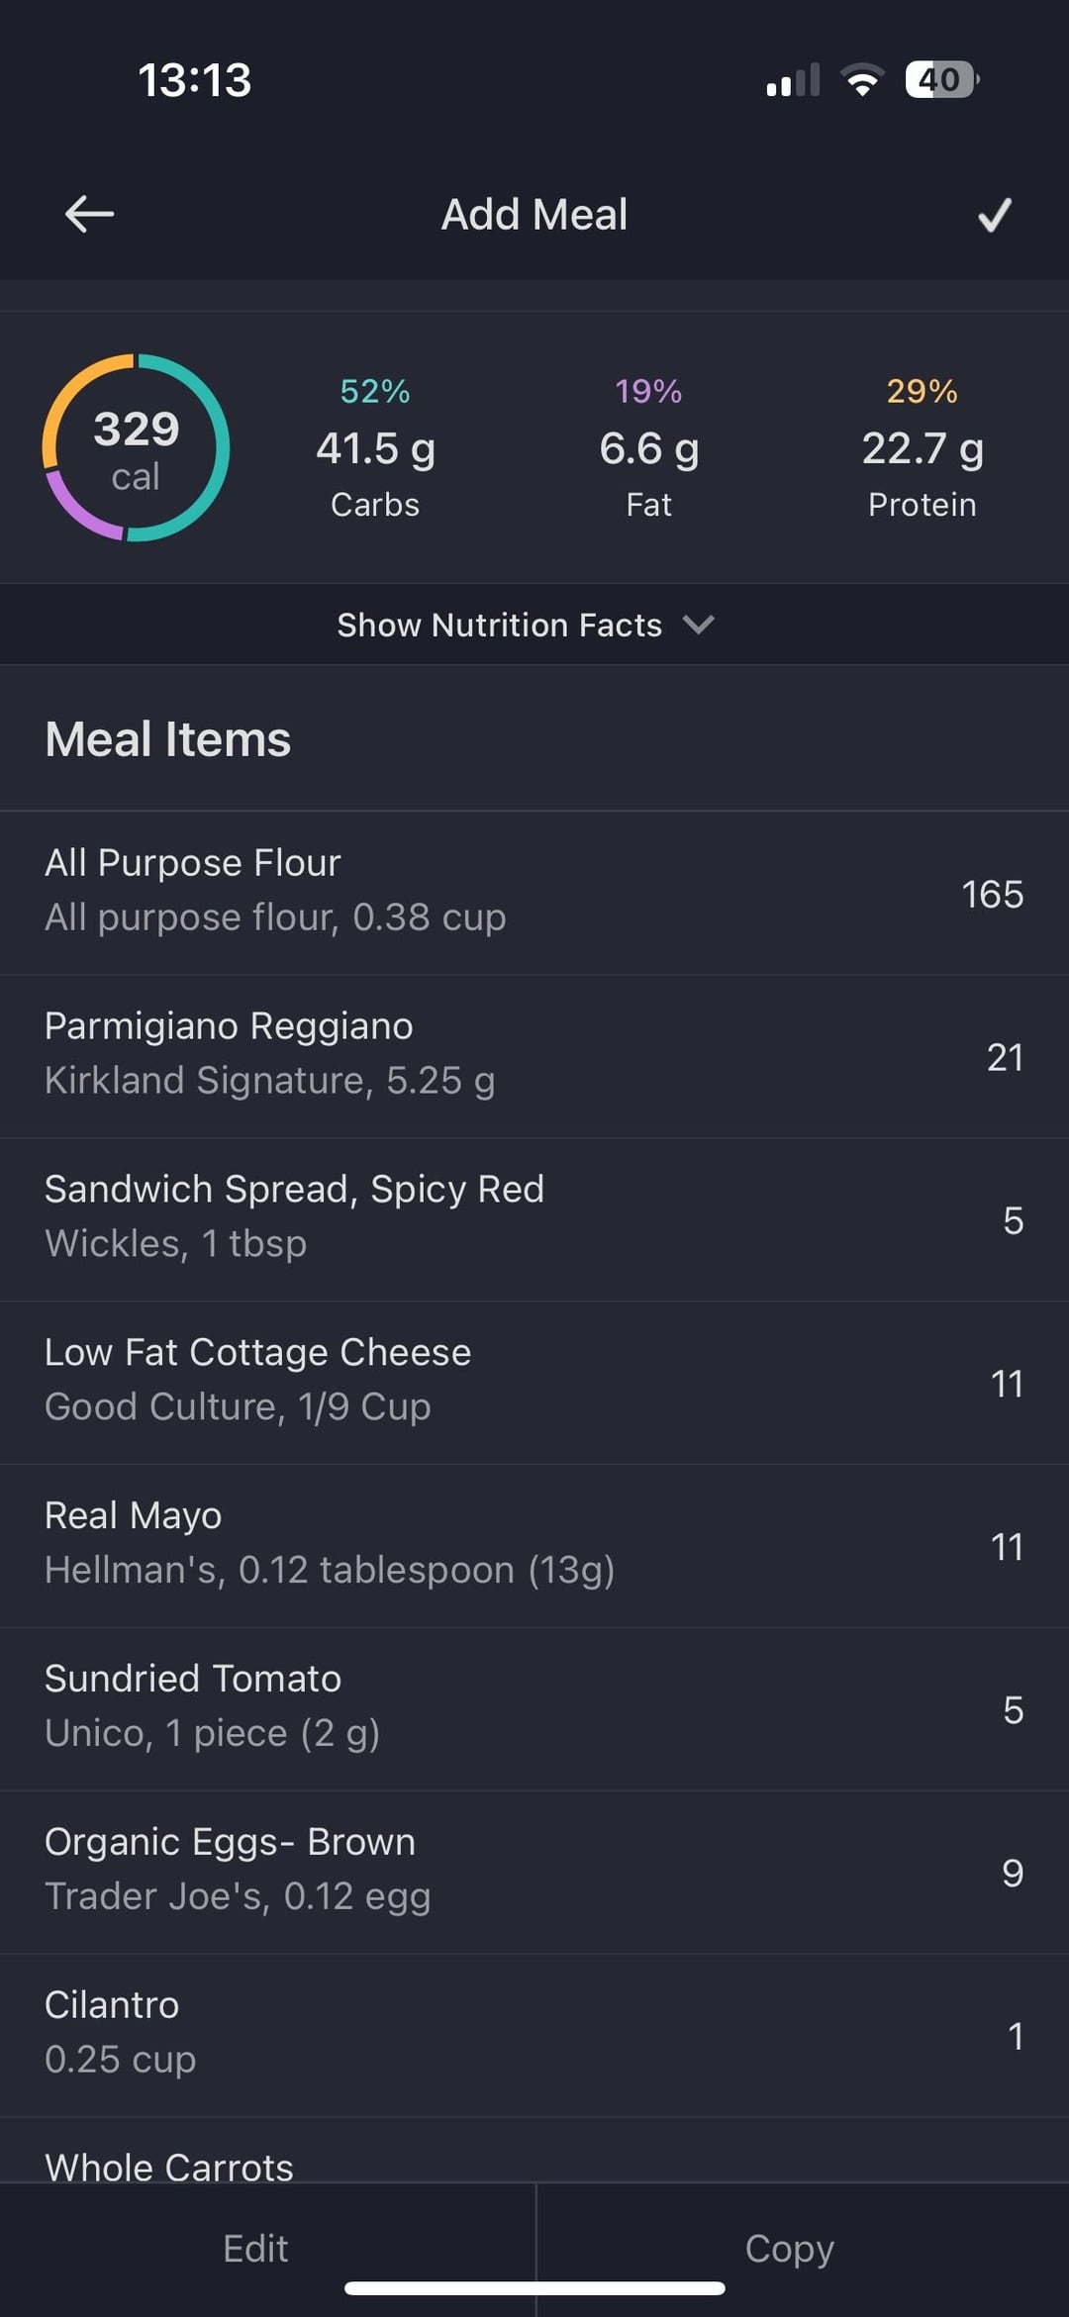Select the Cilantro meal item
This screenshot has height=2317, width=1069.
534,2034
